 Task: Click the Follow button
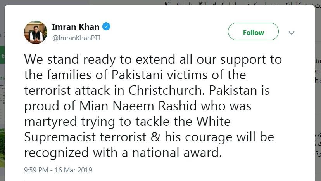click(x=253, y=31)
